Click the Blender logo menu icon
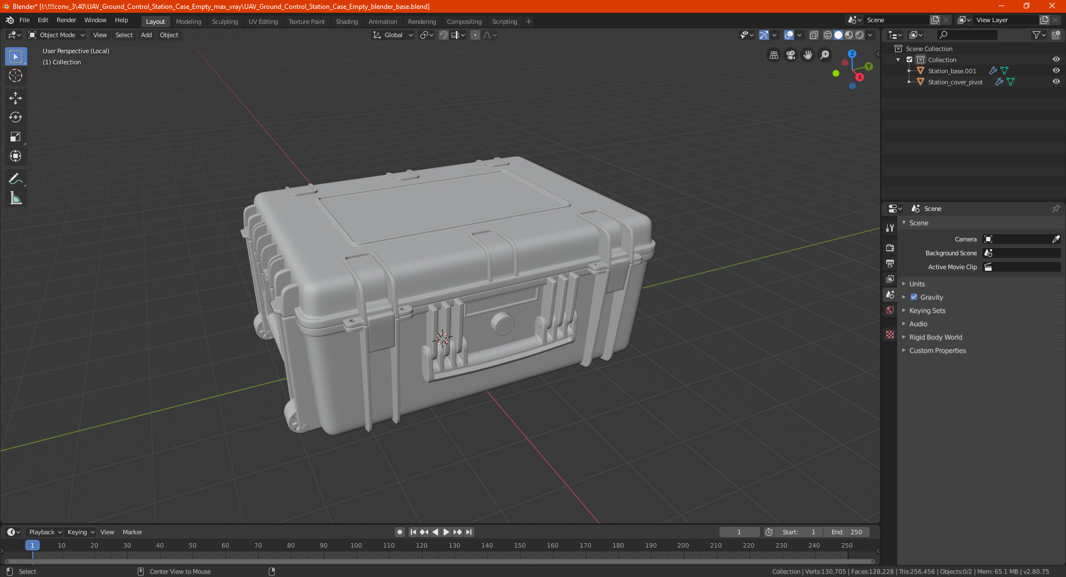 click(9, 20)
